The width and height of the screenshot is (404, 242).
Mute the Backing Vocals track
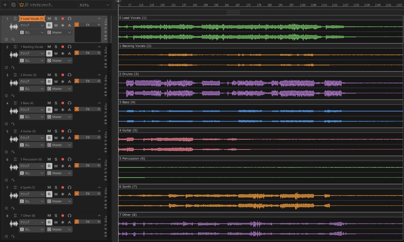tap(49, 47)
